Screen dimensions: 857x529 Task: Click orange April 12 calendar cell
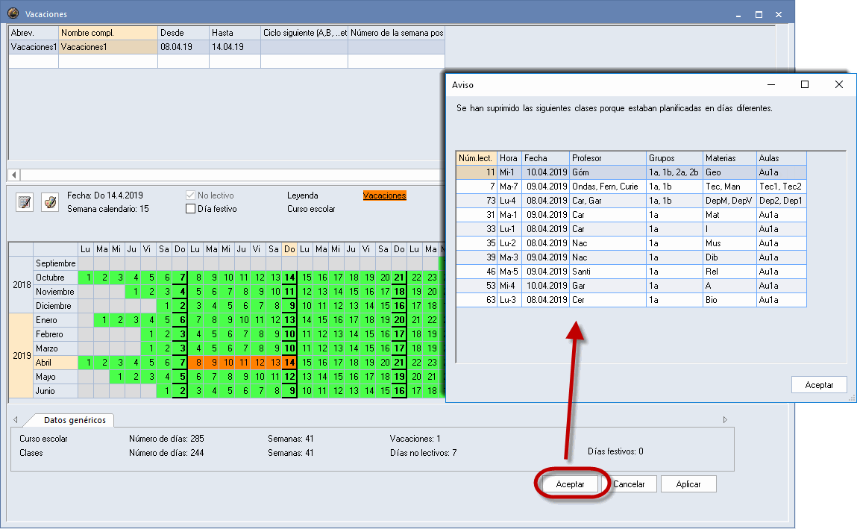[x=259, y=363]
